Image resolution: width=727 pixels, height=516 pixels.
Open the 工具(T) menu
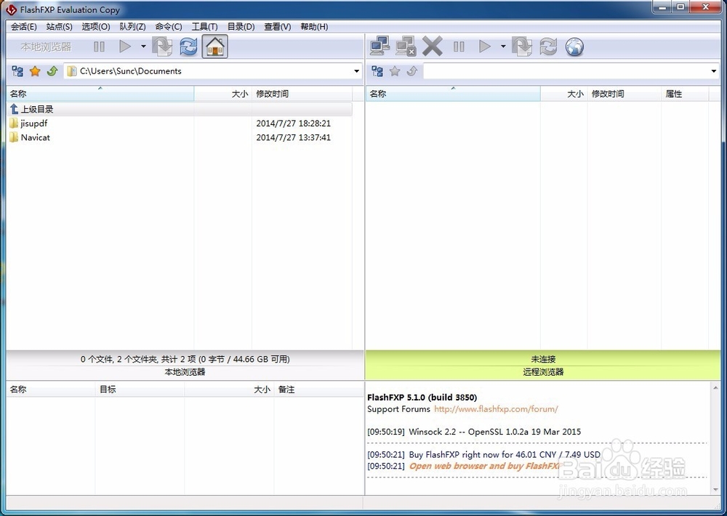[205, 26]
